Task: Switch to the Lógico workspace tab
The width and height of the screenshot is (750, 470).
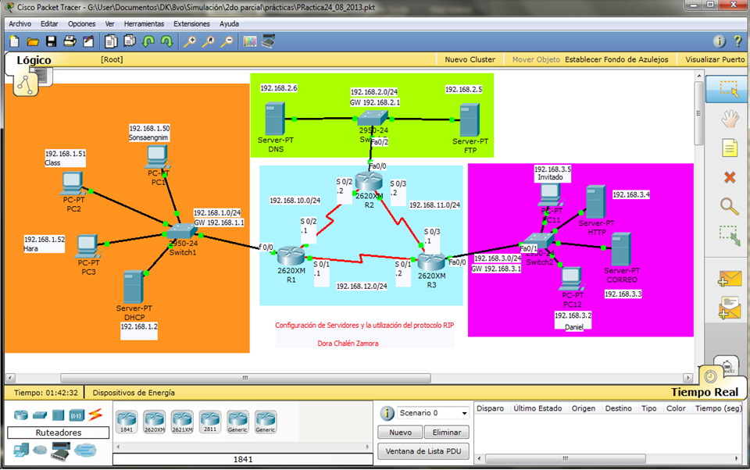Action: coord(34,60)
